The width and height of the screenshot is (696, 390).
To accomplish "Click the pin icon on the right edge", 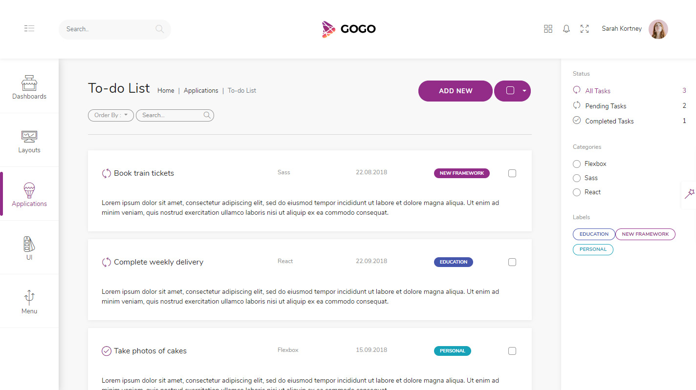I will pos(691,194).
